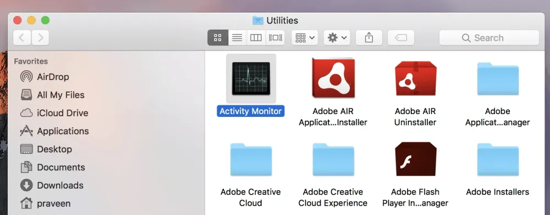
Task: Switch to icon view
Action: click(x=218, y=38)
